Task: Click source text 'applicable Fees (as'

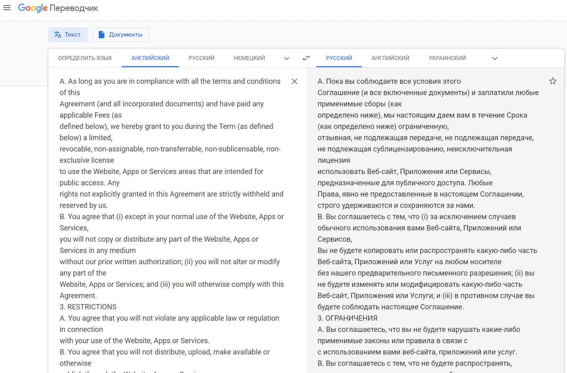Action: (x=91, y=115)
